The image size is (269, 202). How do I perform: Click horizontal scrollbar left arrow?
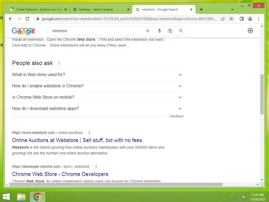[7, 184]
